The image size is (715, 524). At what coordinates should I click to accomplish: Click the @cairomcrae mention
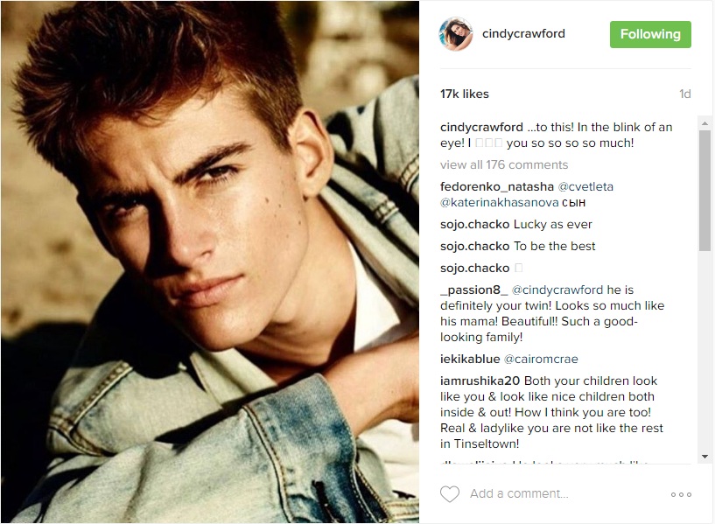click(x=541, y=359)
